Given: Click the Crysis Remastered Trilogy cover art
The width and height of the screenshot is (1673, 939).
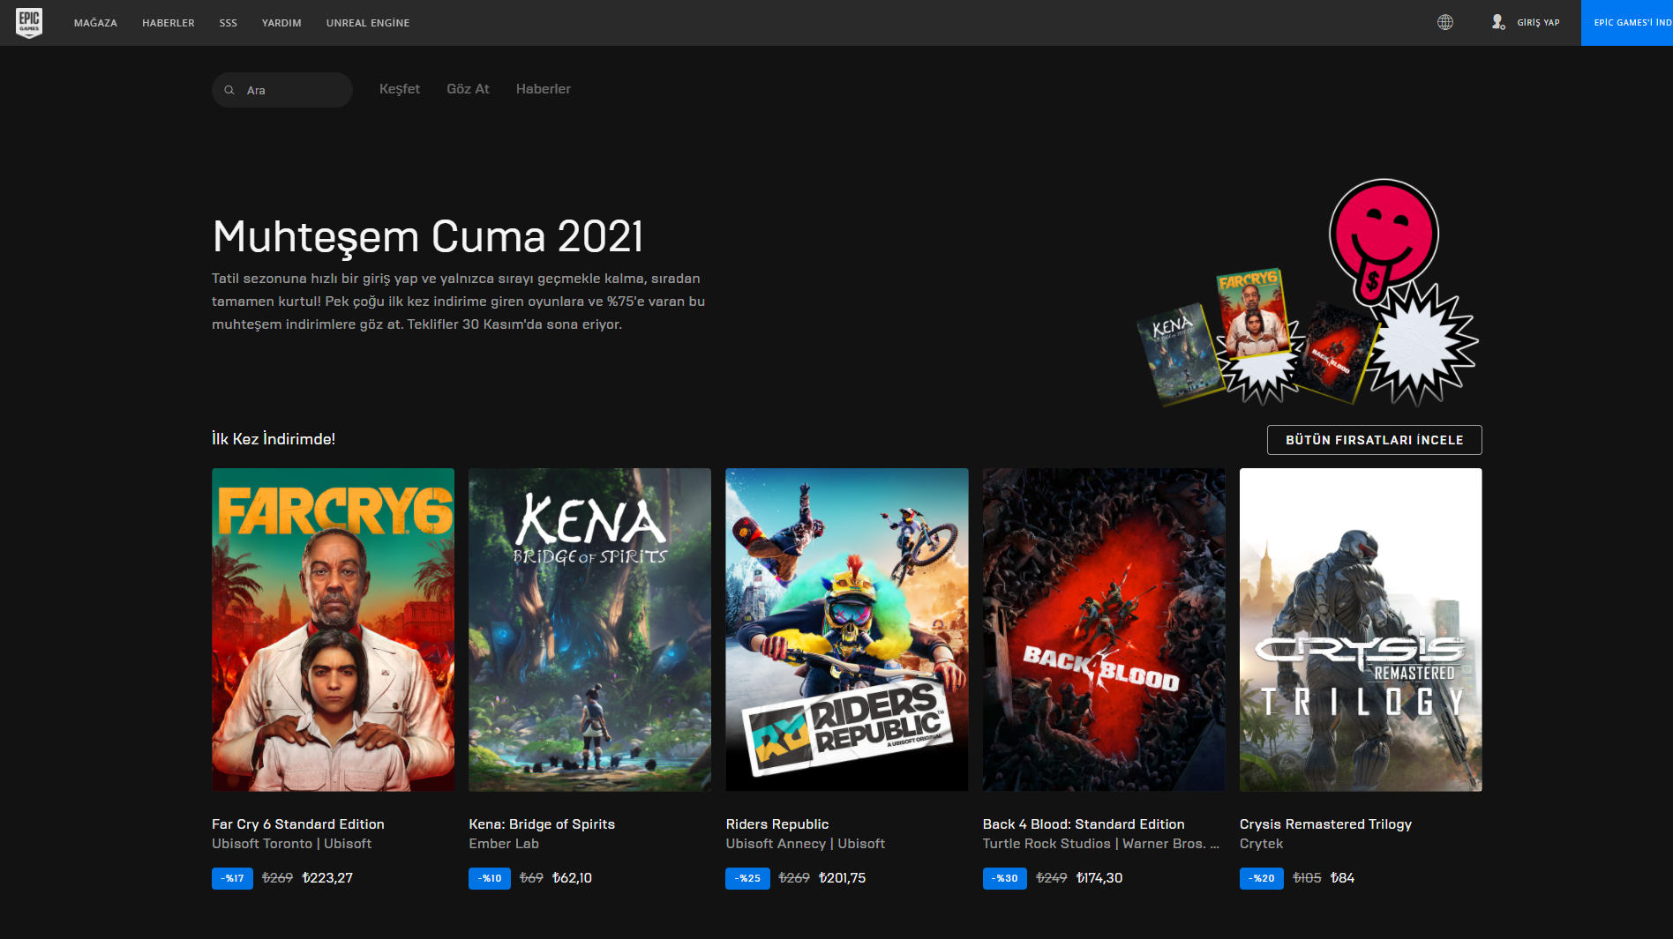Looking at the screenshot, I should pyautogui.click(x=1360, y=629).
